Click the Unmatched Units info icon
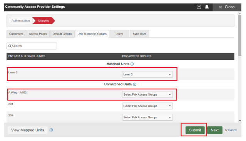 pos(135,84)
